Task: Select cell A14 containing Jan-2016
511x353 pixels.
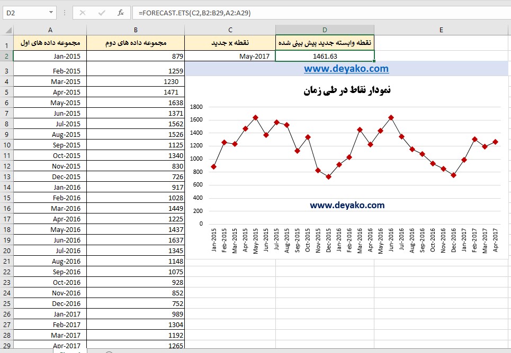Action: [x=50, y=188]
